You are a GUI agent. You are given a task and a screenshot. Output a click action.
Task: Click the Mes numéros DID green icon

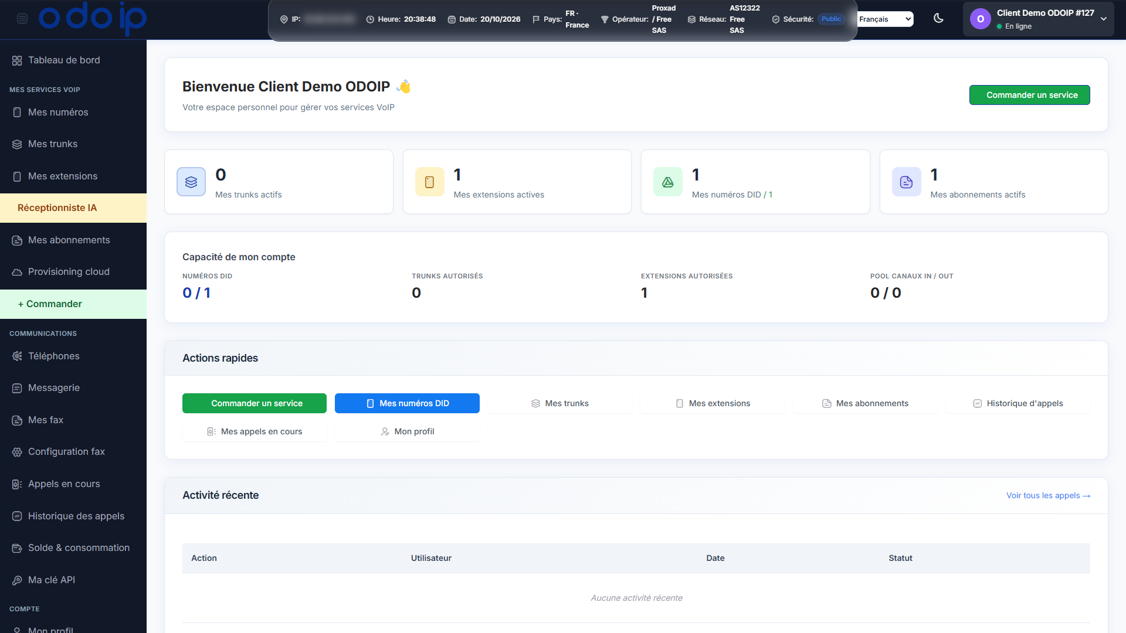click(668, 182)
